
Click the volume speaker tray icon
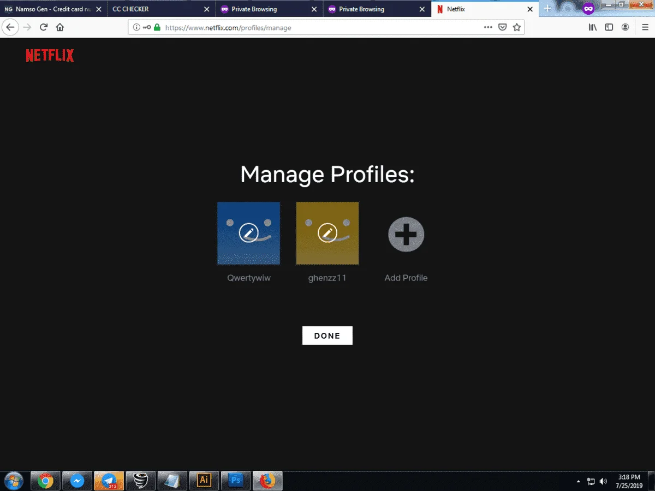tap(603, 481)
